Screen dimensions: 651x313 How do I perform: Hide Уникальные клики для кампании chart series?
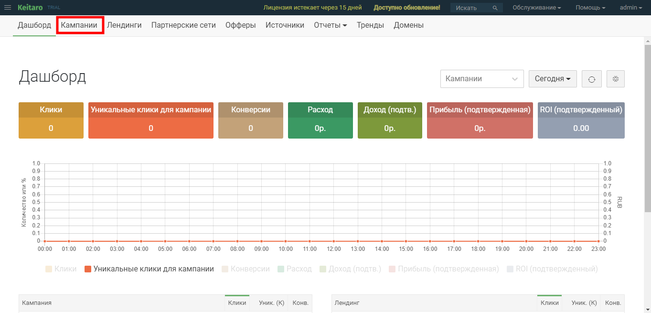coord(149,269)
